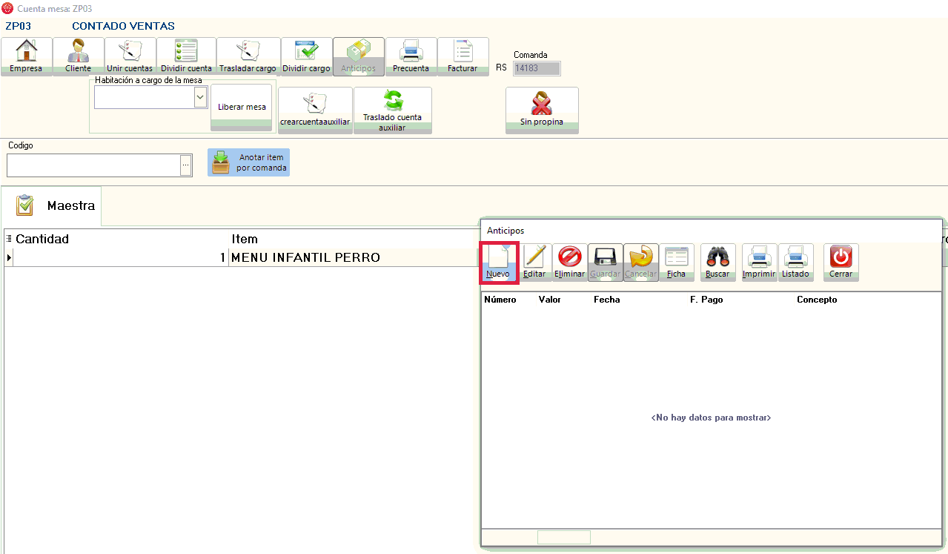Close Anticipos panel with Cerrar
Image resolution: width=948 pixels, height=554 pixels.
(x=841, y=263)
